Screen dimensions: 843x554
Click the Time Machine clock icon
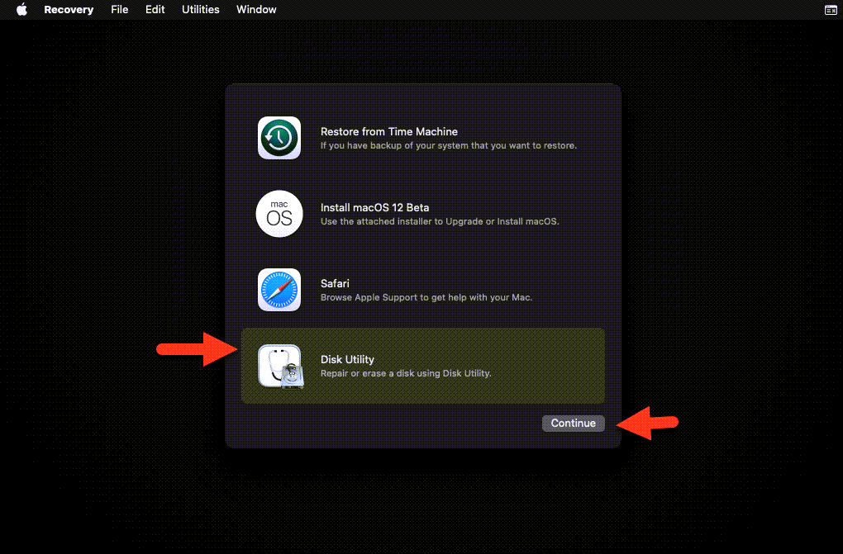click(279, 138)
